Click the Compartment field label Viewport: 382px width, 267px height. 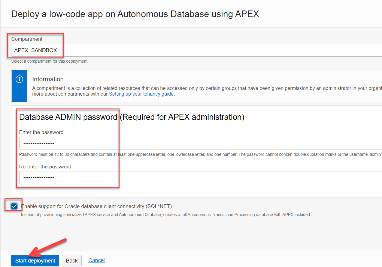pos(27,39)
